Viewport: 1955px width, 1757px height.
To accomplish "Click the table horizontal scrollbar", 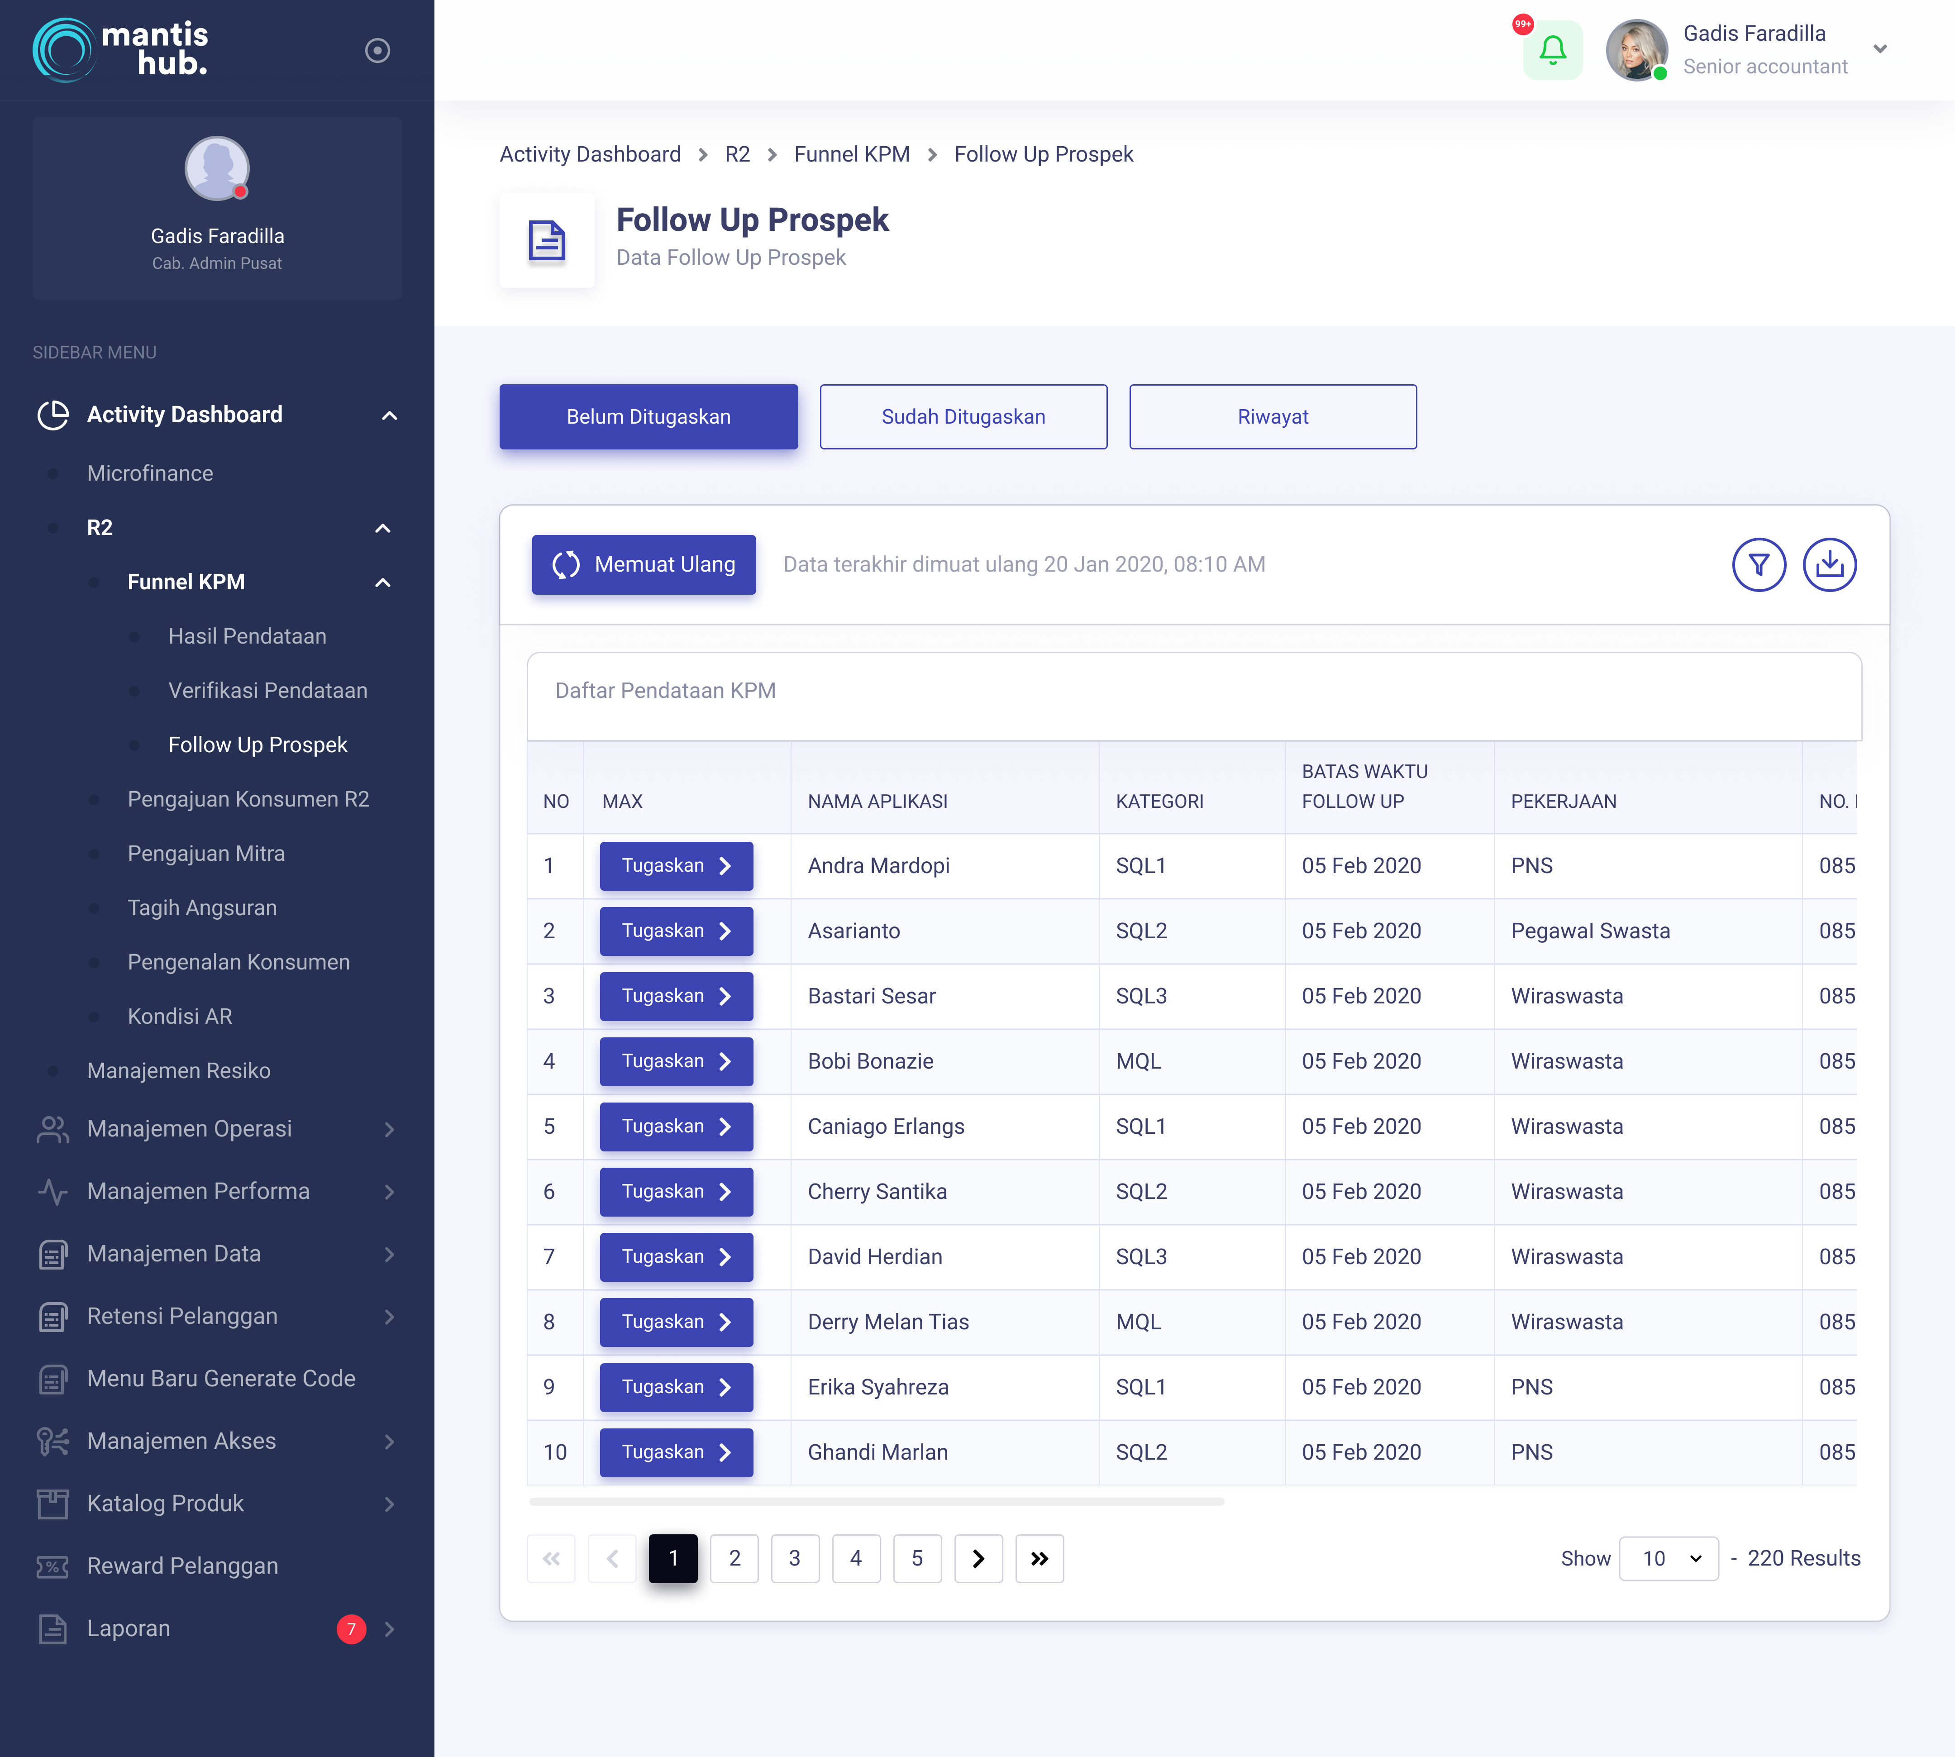I will [x=876, y=1502].
